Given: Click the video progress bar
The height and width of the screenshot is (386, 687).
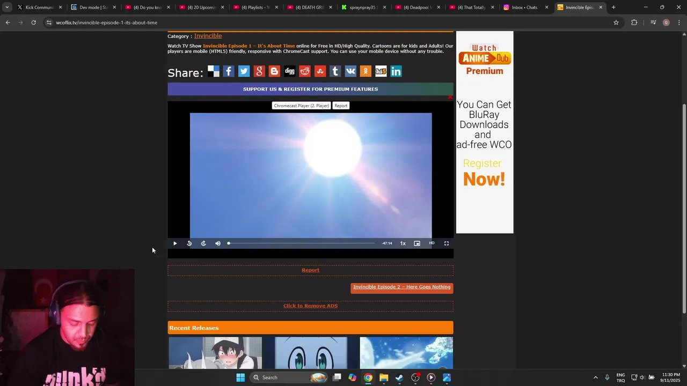Looking at the screenshot, I should (301, 243).
